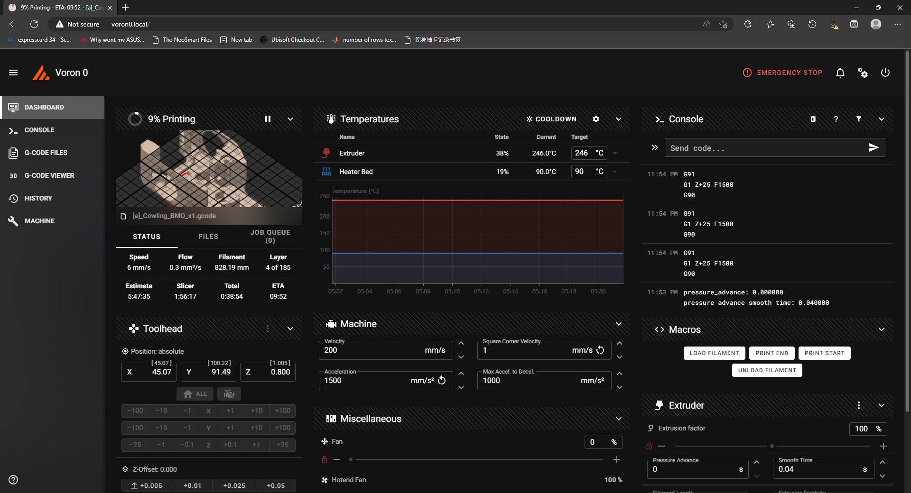Collapse the Macros panel

pyautogui.click(x=881, y=329)
